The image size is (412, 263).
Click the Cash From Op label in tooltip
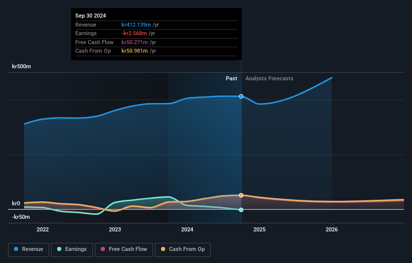[x=93, y=51]
